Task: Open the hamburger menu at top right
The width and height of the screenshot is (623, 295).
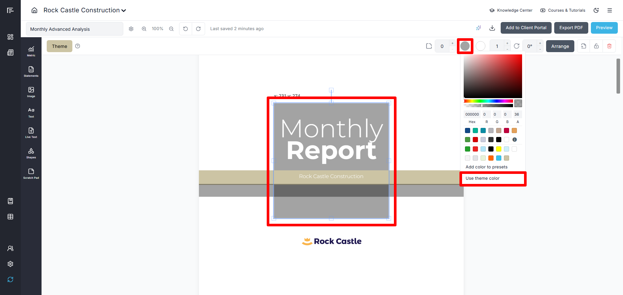Action: [610, 10]
